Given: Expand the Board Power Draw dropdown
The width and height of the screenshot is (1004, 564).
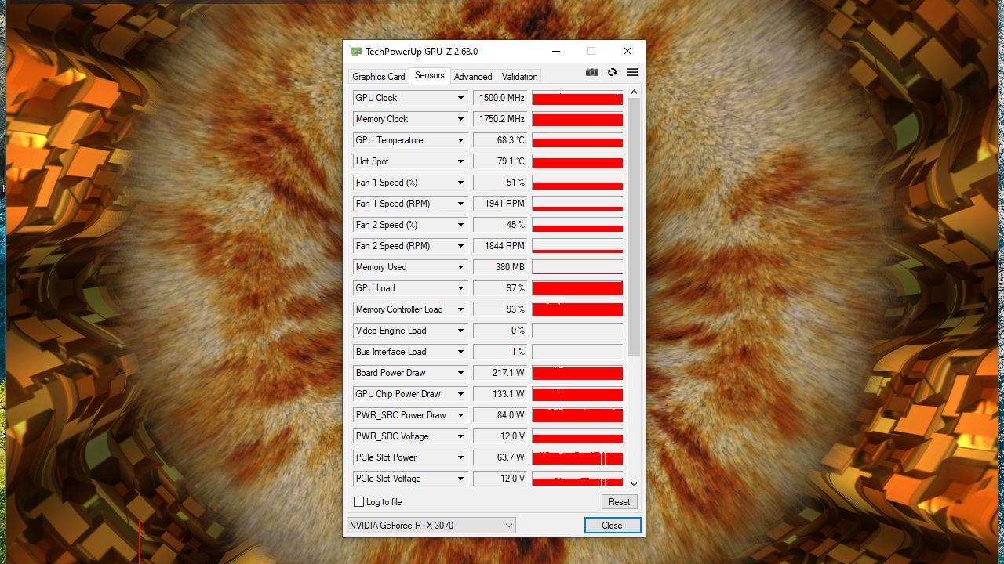Looking at the screenshot, I should pyautogui.click(x=460, y=373).
